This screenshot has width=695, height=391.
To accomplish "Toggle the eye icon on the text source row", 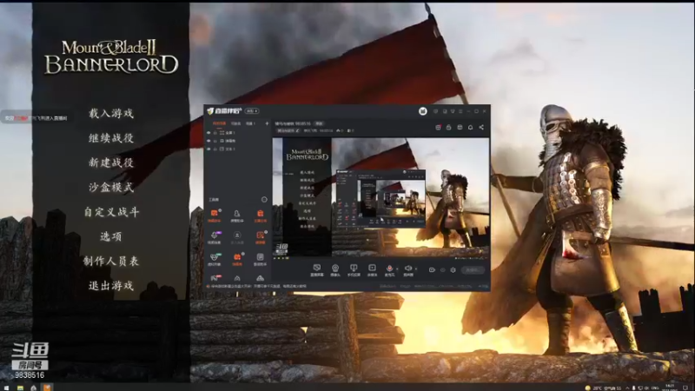I will [208, 149].
